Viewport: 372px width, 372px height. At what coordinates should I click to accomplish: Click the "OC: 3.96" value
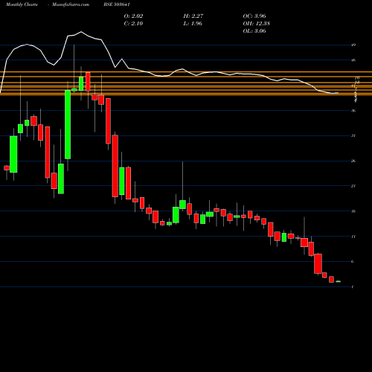pos(254,16)
